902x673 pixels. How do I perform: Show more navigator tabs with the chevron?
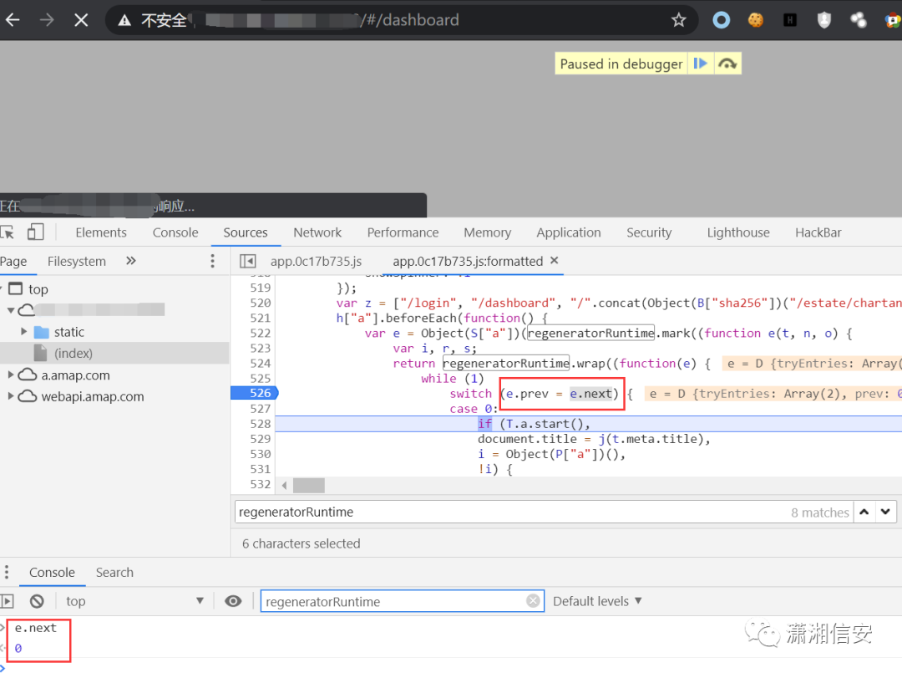click(130, 261)
